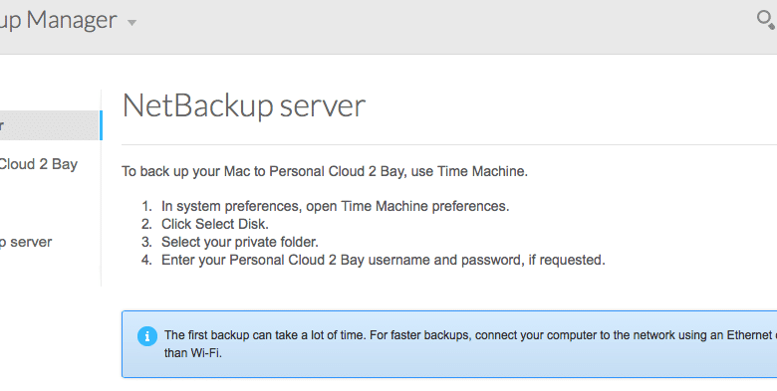This screenshot has height=391, width=777.
Task: Click the number 4 list marker
Action: pyautogui.click(x=146, y=260)
